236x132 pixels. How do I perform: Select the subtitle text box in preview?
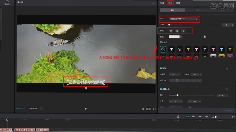click(86, 82)
